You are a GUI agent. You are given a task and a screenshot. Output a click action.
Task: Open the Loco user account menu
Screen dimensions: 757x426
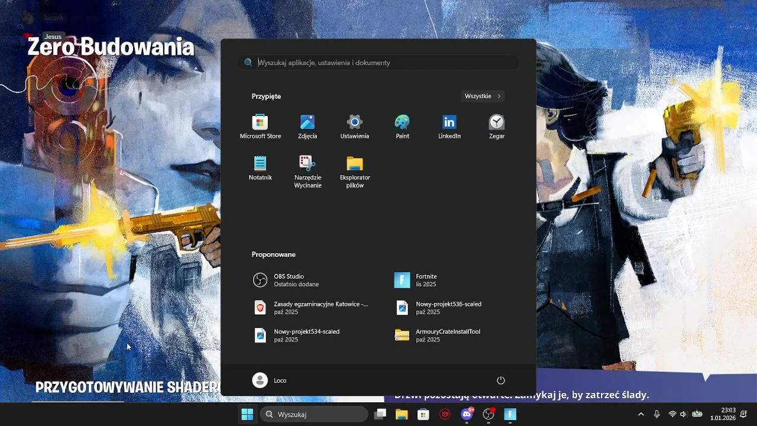tap(270, 380)
